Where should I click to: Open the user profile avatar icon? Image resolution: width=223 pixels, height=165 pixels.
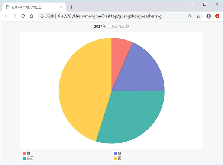point(209,16)
